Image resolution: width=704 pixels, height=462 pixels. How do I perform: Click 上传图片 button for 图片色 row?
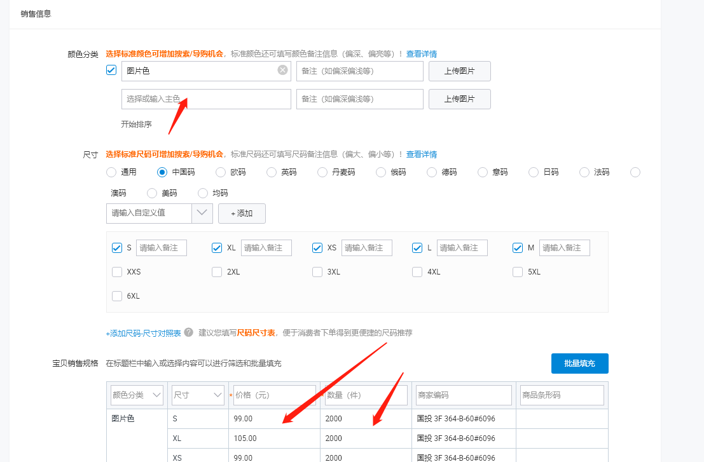459,71
